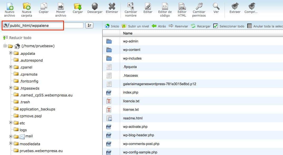
Task: Select application_backups in the tree
Action: pos(34,109)
